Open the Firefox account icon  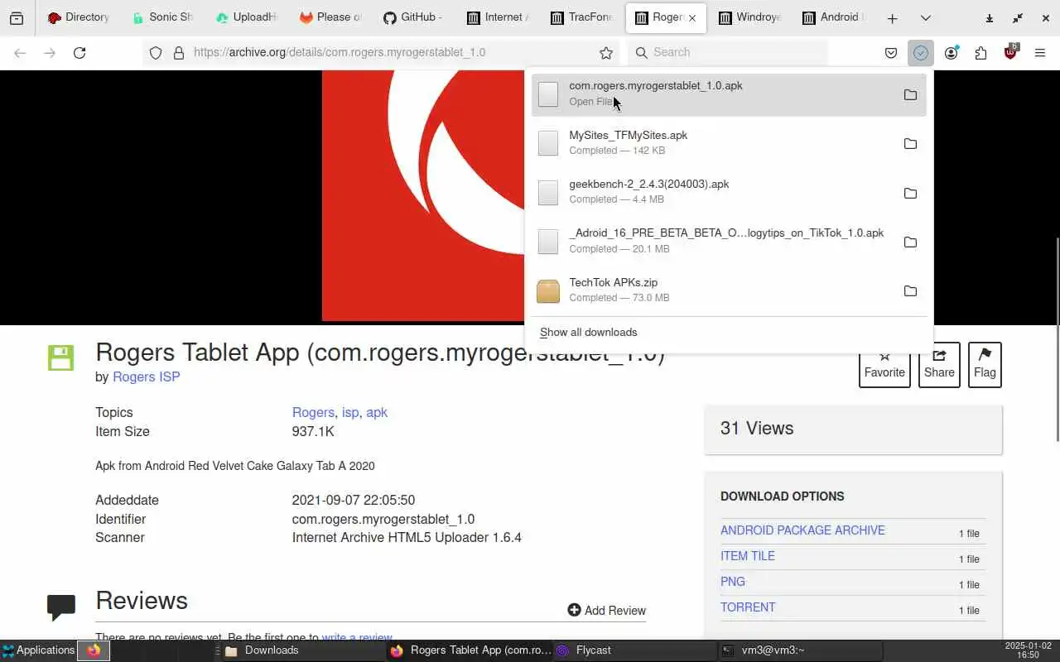point(951,52)
